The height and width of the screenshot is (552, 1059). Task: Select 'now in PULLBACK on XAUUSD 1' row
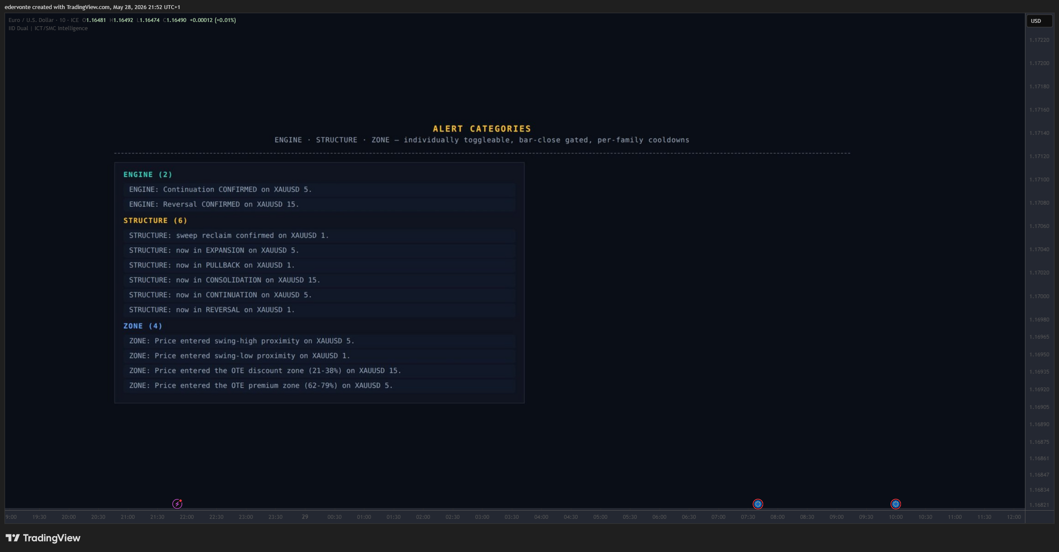(319, 265)
